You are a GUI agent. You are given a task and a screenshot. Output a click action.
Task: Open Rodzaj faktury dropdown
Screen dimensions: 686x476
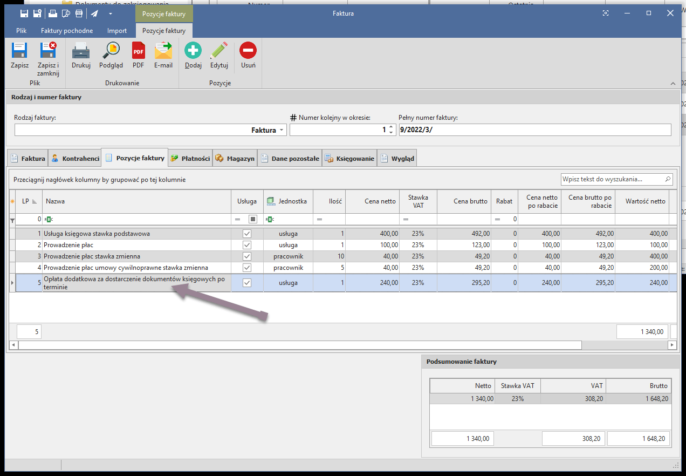coord(282,130)
